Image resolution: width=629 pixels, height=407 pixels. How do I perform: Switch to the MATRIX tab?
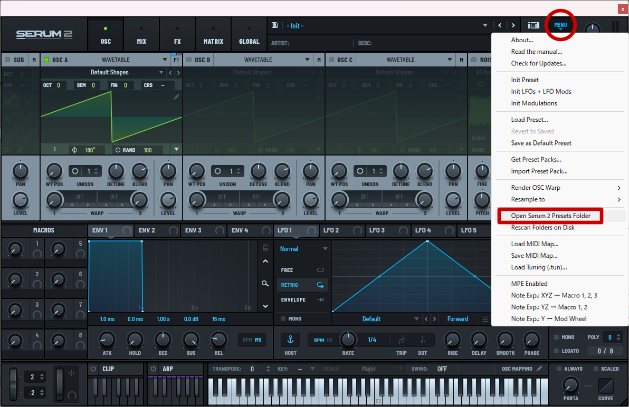pyautogui.click(x=213, y=34)
